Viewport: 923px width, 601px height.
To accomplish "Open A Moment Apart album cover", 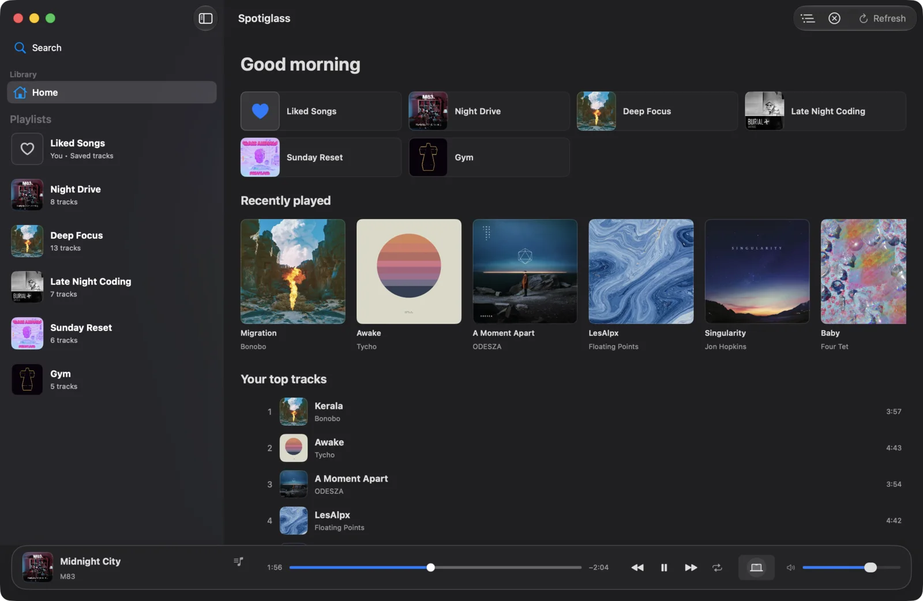I will pyautogui.click(x=525, y=271).
